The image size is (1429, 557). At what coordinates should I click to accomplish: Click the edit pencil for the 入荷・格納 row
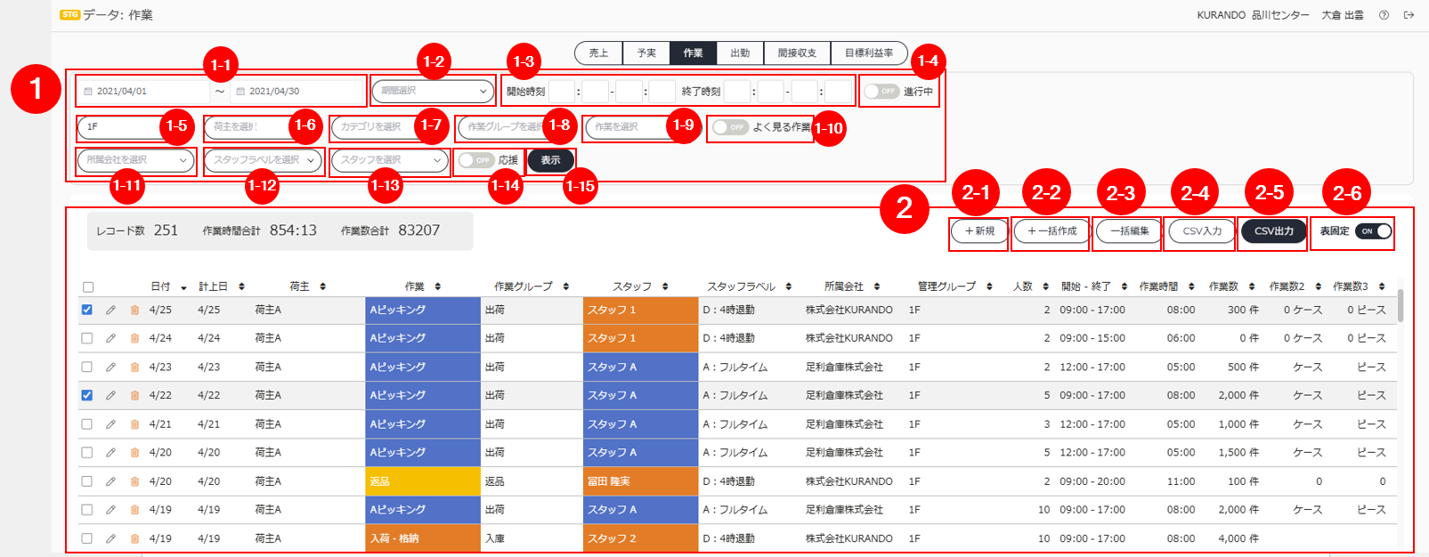(110, 538)
